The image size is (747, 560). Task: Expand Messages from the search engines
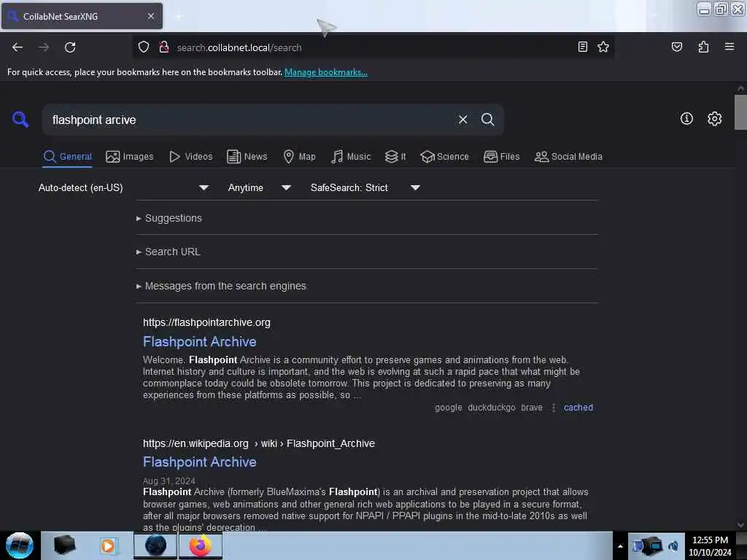[221, 286]
